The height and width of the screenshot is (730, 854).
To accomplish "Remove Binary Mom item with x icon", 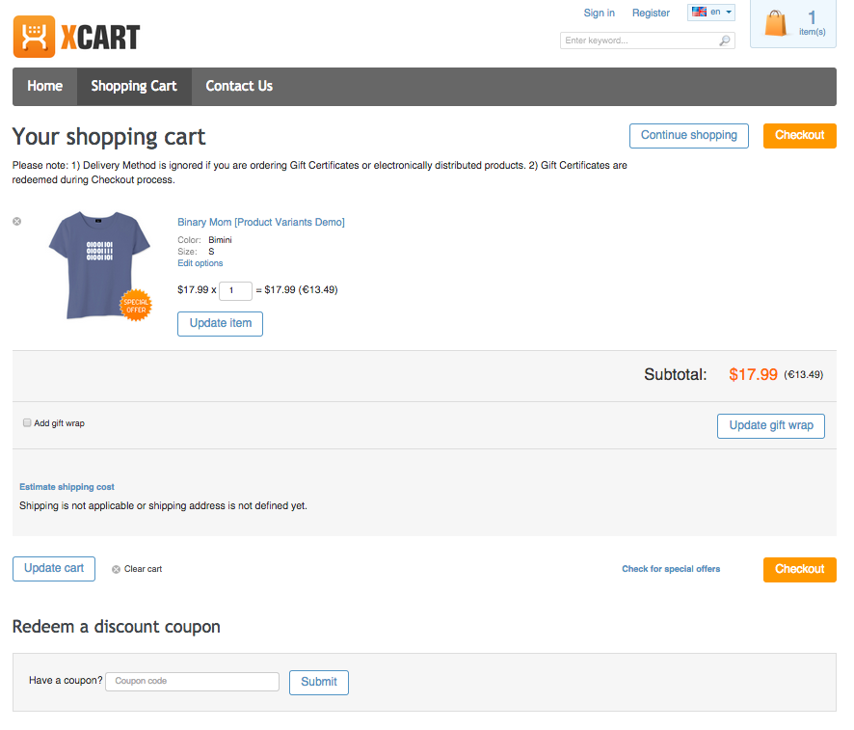I will pos(17,221).
